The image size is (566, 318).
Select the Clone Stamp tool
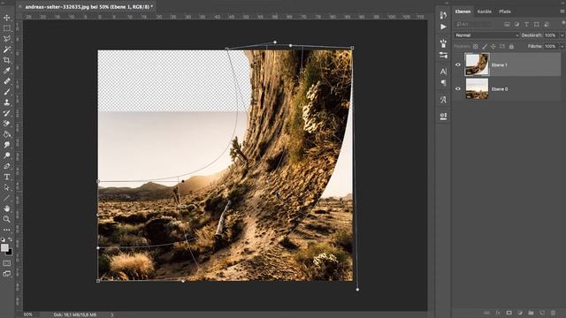tap(7, 102)
